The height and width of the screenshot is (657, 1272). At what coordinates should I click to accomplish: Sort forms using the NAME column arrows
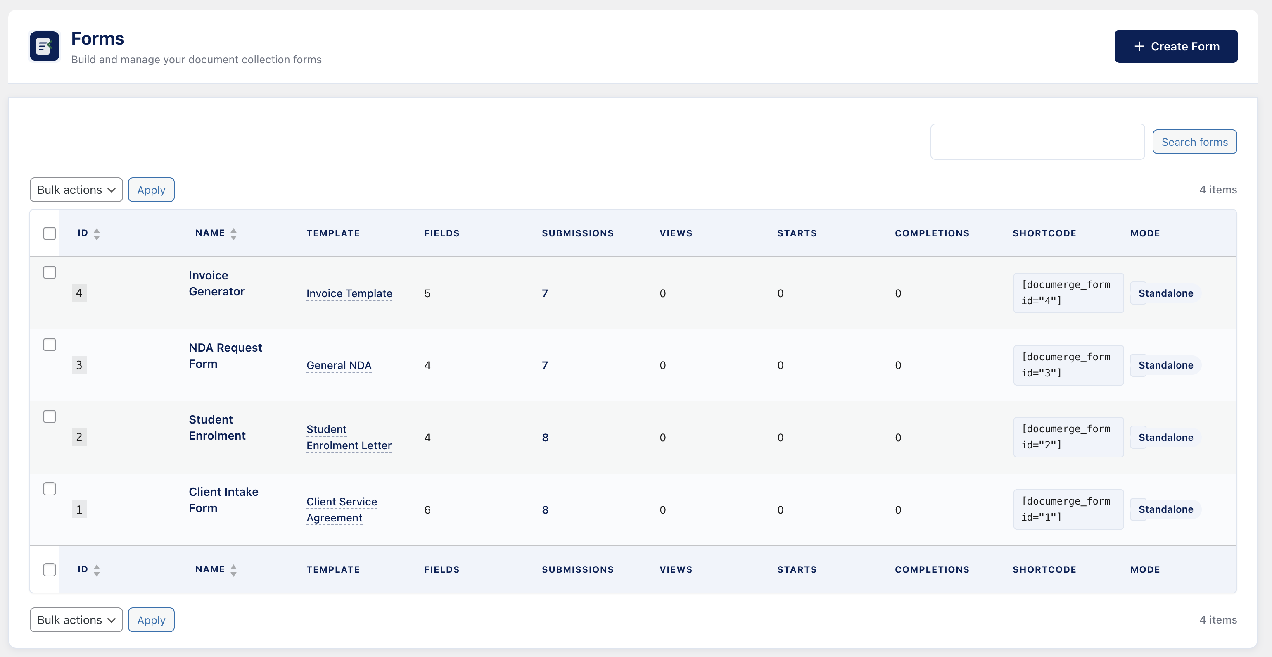tap(234, 233)
